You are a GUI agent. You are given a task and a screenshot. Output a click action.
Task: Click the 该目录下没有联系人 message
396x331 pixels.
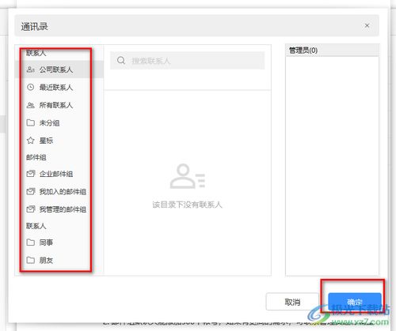click(x=188, y=205)
